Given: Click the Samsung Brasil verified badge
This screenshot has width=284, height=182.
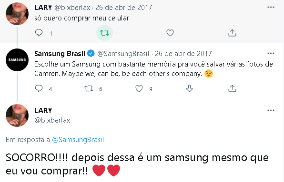Looking at the screenshot, I should point(91,53).
